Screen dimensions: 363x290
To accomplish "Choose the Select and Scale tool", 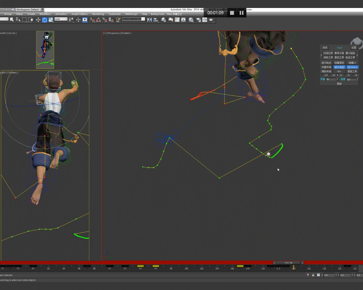I will coord(51,20).
